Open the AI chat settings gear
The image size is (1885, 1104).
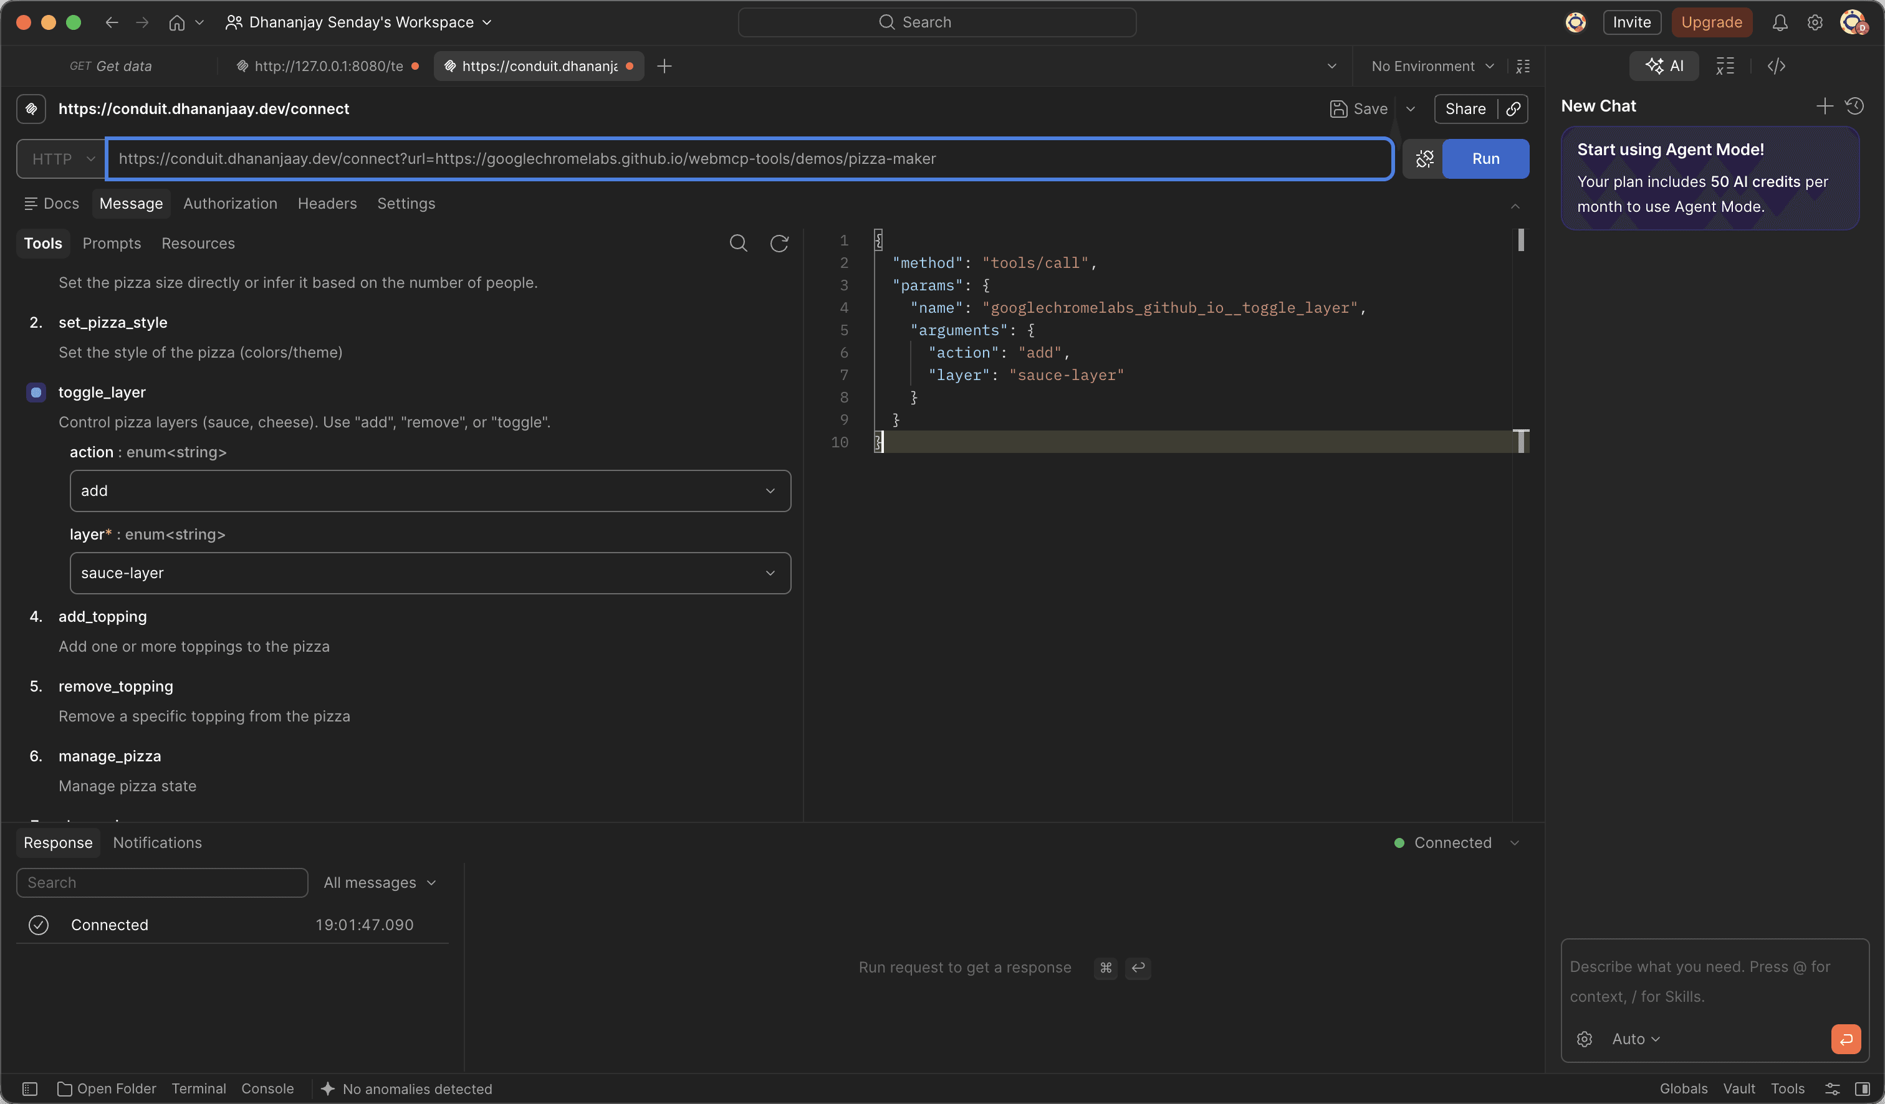tap(1585, 1040)
